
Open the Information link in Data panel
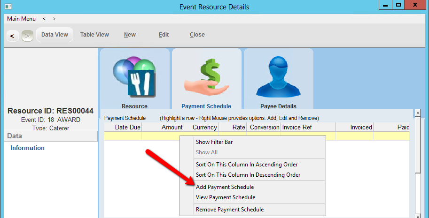[x=28, y=148]
